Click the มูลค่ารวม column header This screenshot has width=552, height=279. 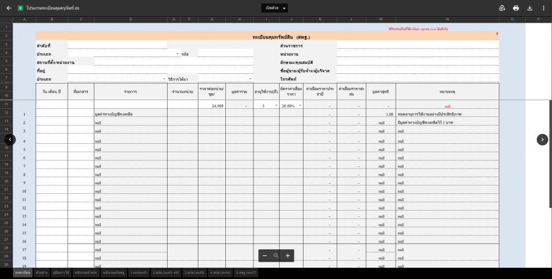239,92
